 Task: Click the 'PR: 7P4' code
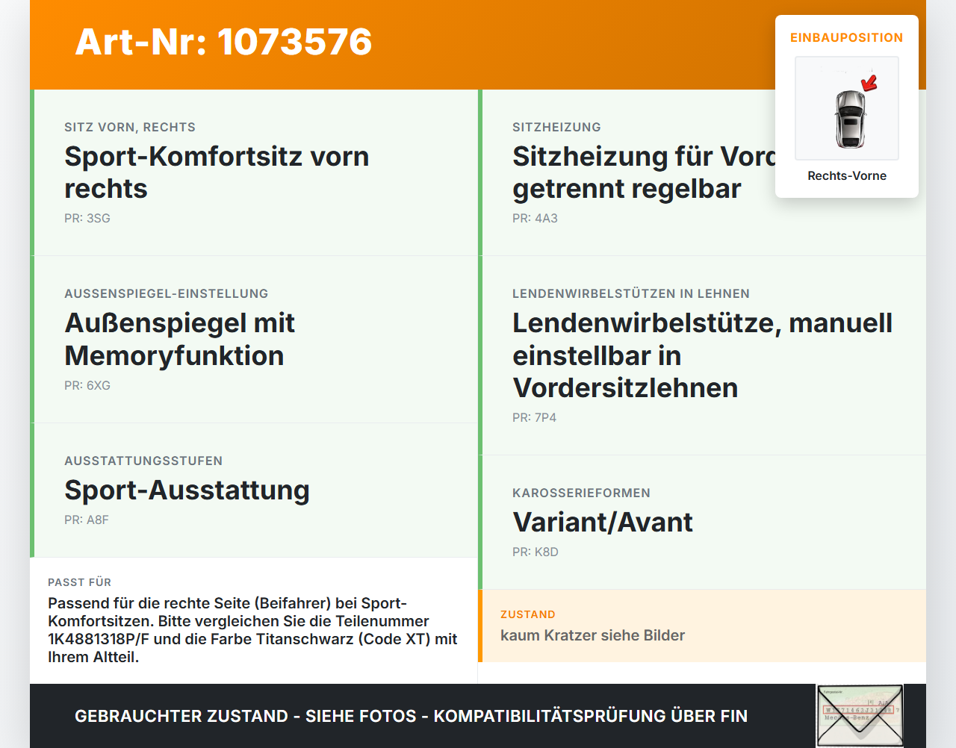coord(534,418)
